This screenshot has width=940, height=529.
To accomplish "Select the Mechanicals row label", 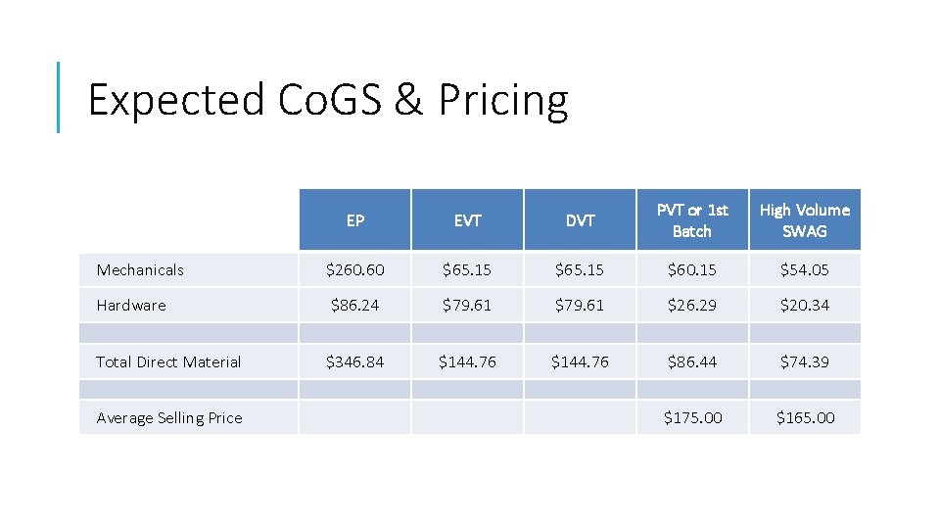I will pos(140,269).
